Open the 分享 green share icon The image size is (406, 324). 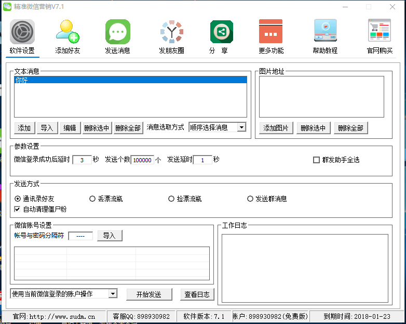click(221, 32)
